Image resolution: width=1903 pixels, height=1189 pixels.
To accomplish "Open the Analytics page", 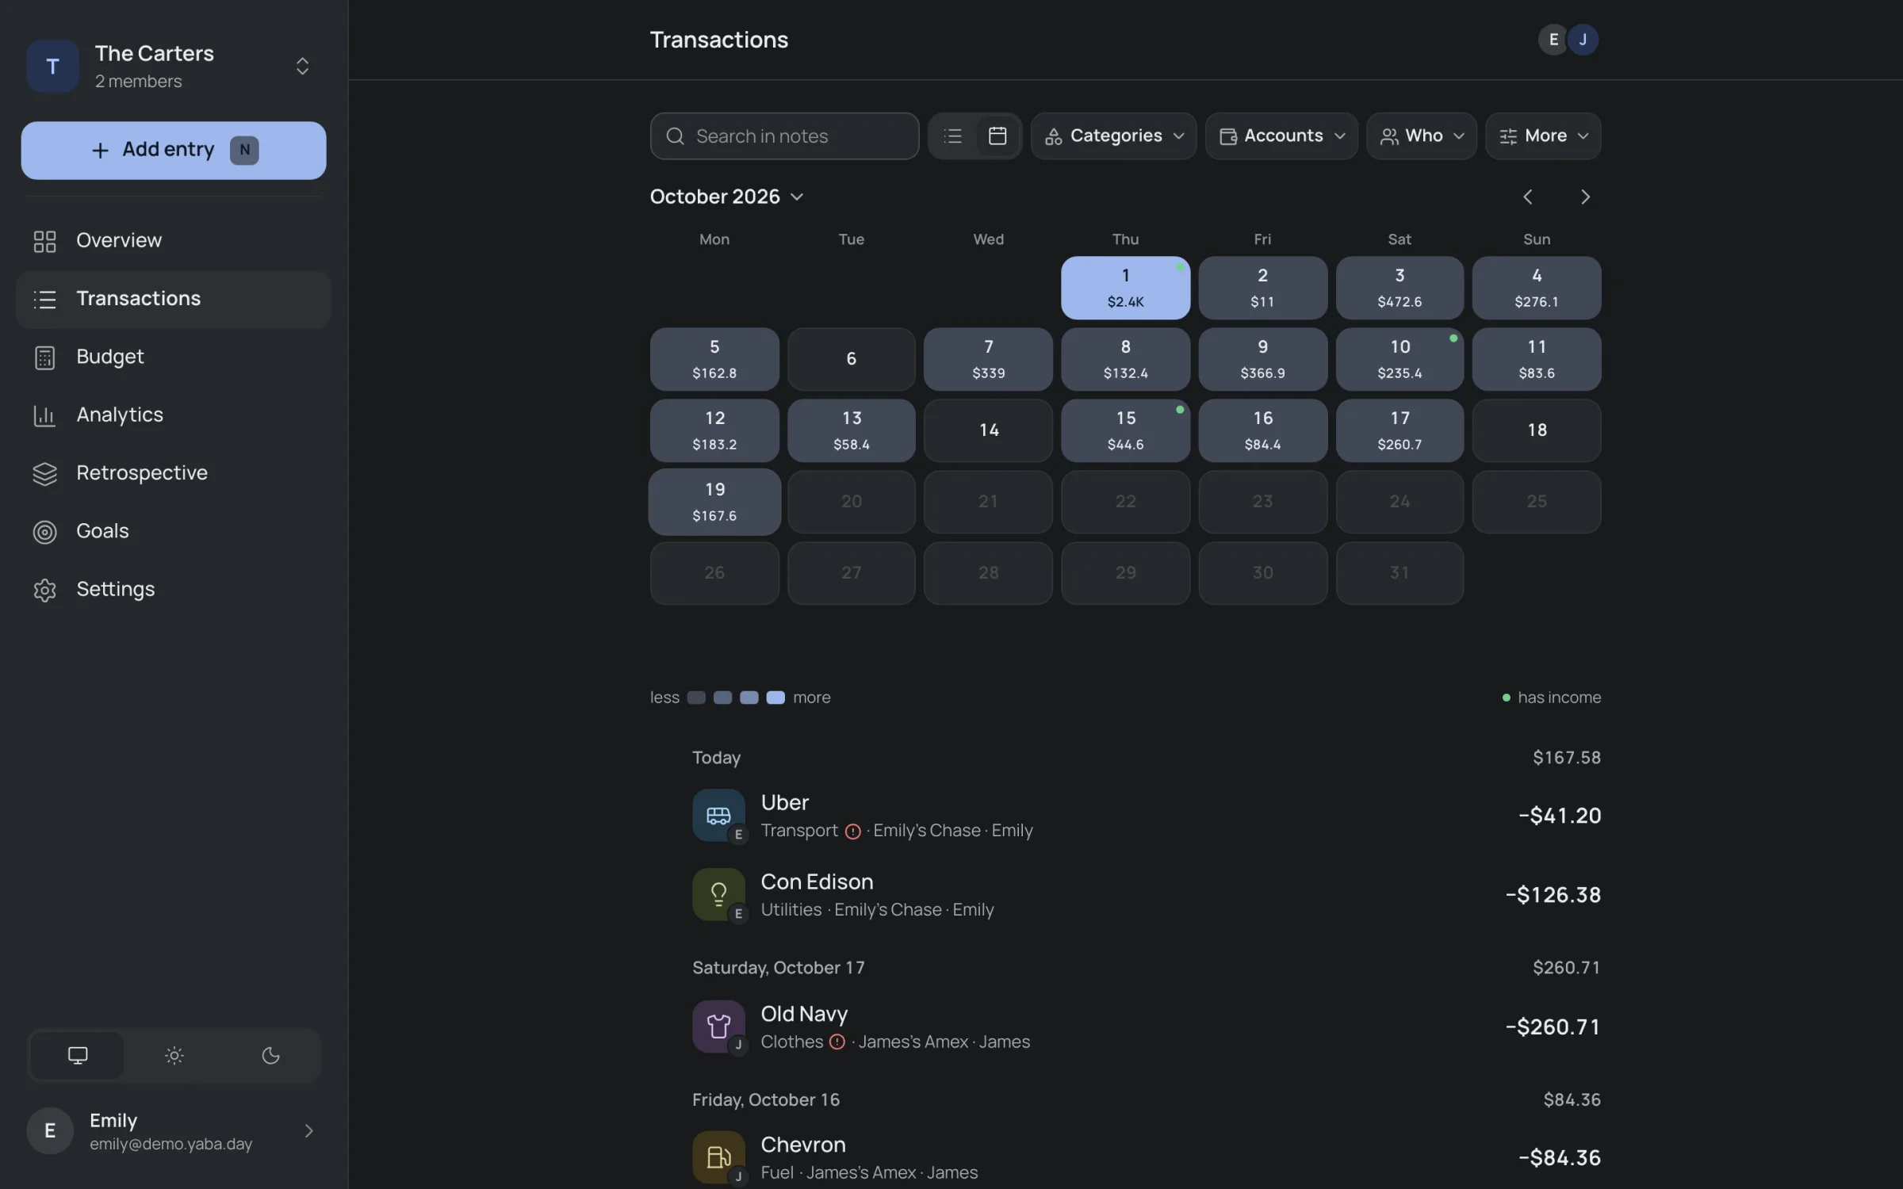I will pos(173,415).
